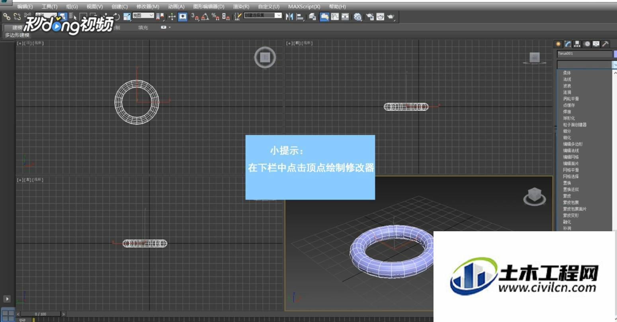The height and width of the screenshot is (322, 617).
Task: Open the 工具(T) menu
Action: 49,7
